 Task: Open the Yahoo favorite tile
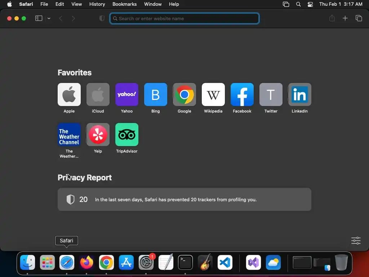(x=126, y=94)
